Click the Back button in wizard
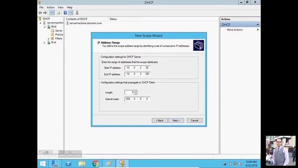Viewport: 298px width, 168px height. coord(160,120)
